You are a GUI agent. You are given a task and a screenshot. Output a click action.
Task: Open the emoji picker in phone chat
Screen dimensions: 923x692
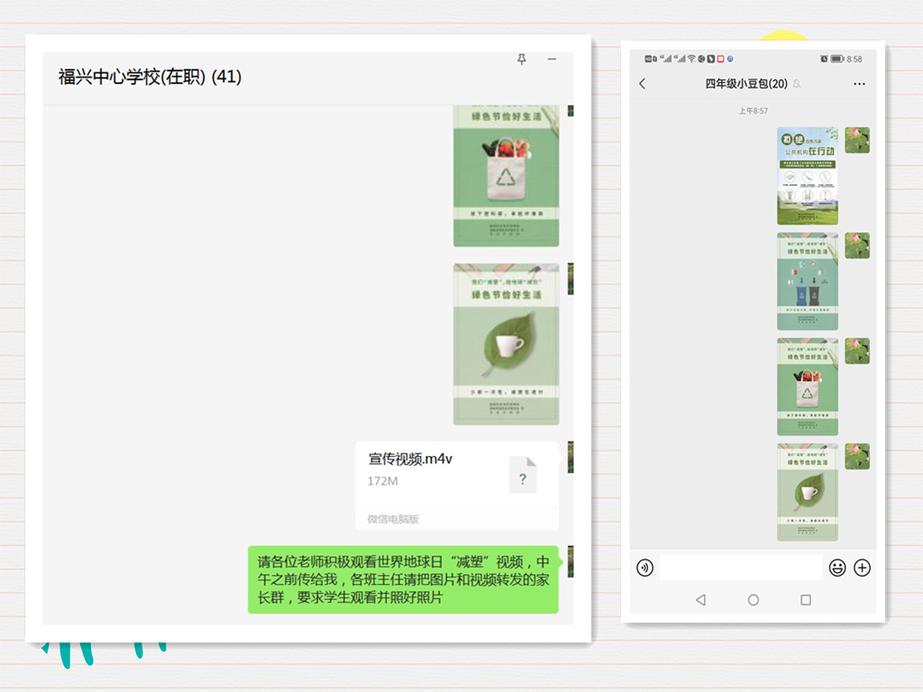pos(837,568)
